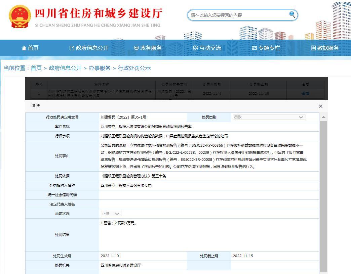Image resolution: width=351 pixels, height=274 pixels.
Task: Click the 处罚截止期 label cell in dialog
Action: (209, 256)
